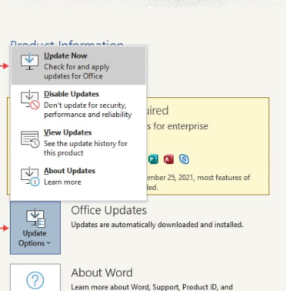
Task: Click the About Word heading
Action: 102,273
